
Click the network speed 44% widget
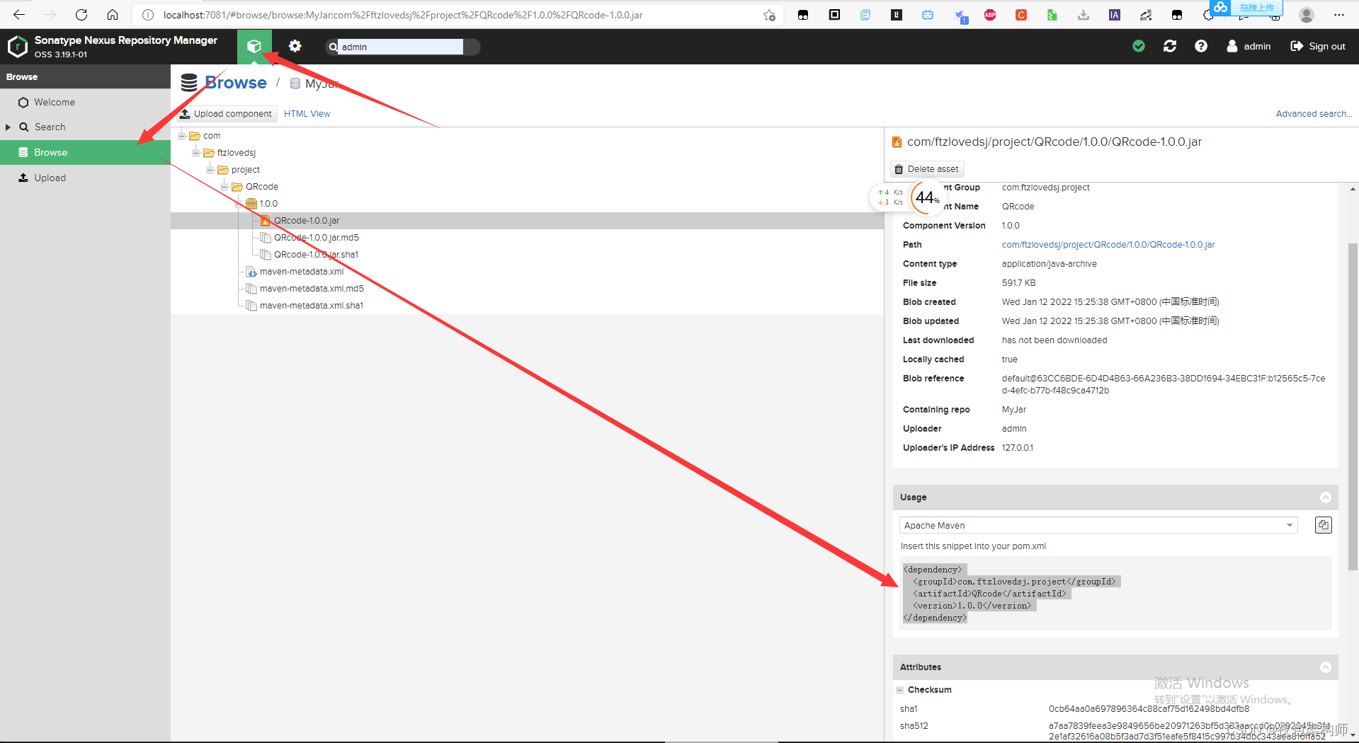coord(908,197)
